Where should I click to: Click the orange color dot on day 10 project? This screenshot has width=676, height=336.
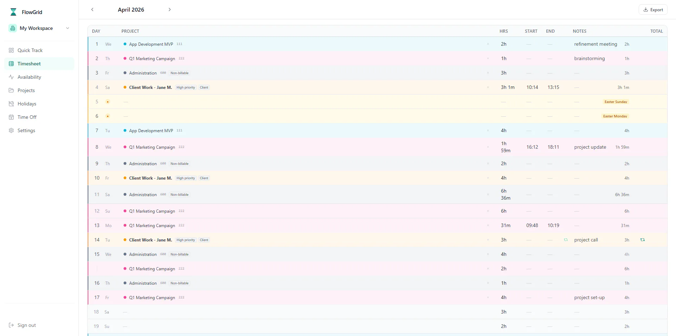tap(125, 178)
